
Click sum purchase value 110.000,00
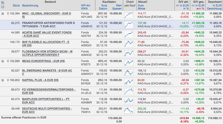(115, 118)
